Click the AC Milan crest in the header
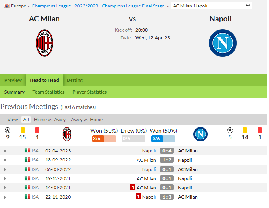Screen dimensions: 269x208 point(44,43)
